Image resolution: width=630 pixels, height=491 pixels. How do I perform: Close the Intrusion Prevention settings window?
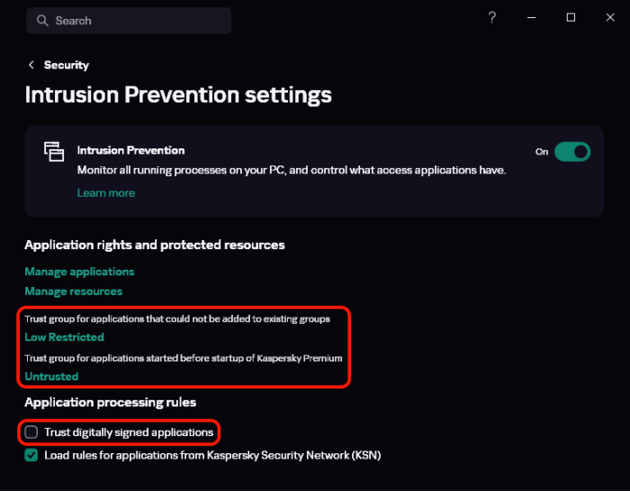[x=610, y=17]
